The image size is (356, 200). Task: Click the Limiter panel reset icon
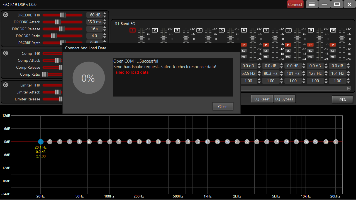[x=6, y=85]
